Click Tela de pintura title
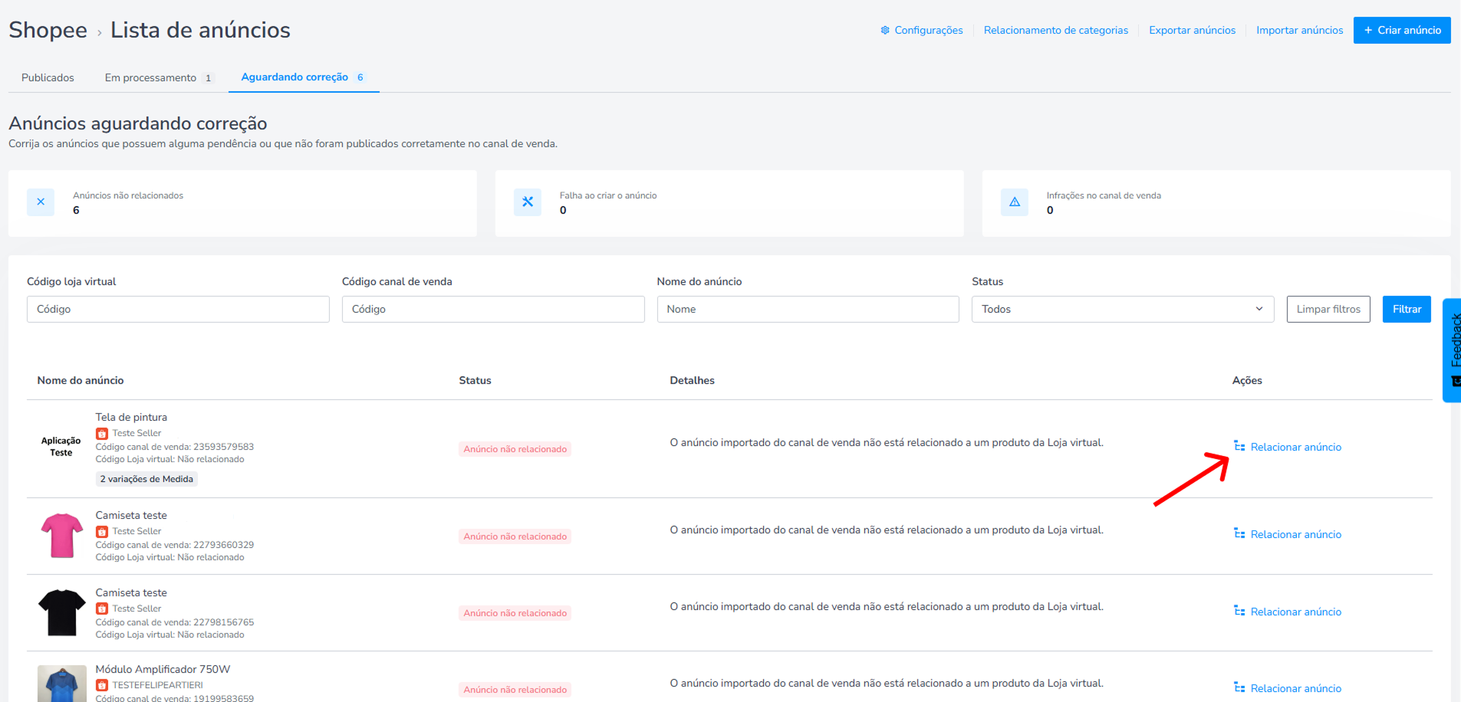Image resolution: width=1461 pixels, height=702 pixels. point(131,418)
